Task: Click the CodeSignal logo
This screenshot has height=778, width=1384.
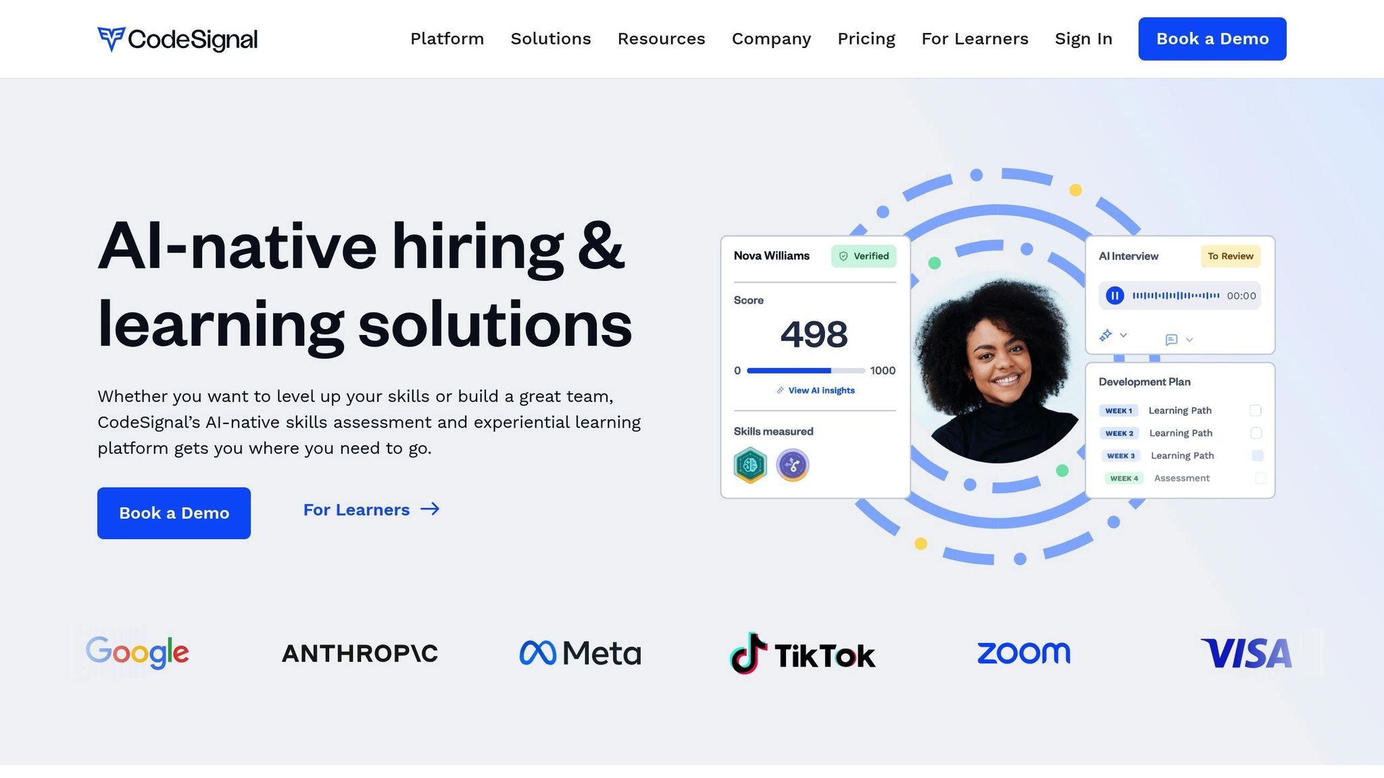Action: tap(178, 39)
